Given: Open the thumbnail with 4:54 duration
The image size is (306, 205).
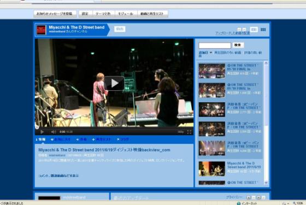Looking at the screenshot, I should [212, 148].
